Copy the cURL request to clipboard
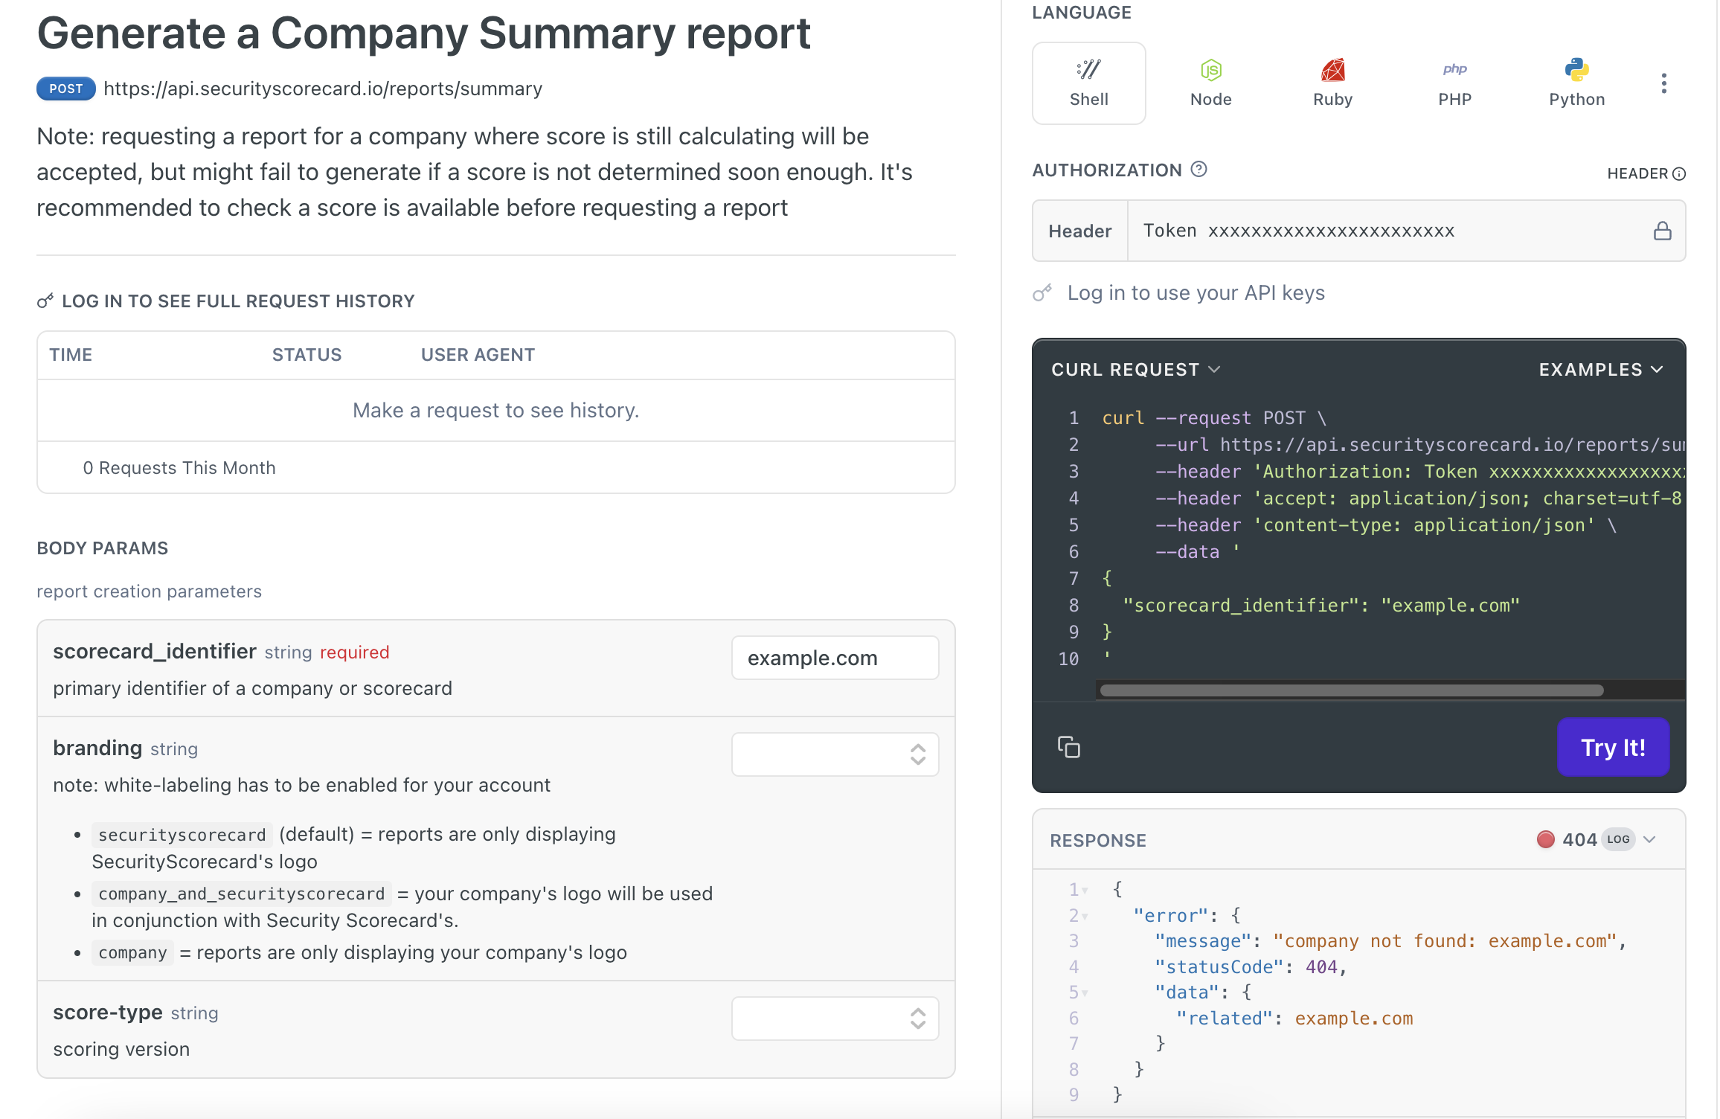Screen dimensions: 1720x1119 1069,747
